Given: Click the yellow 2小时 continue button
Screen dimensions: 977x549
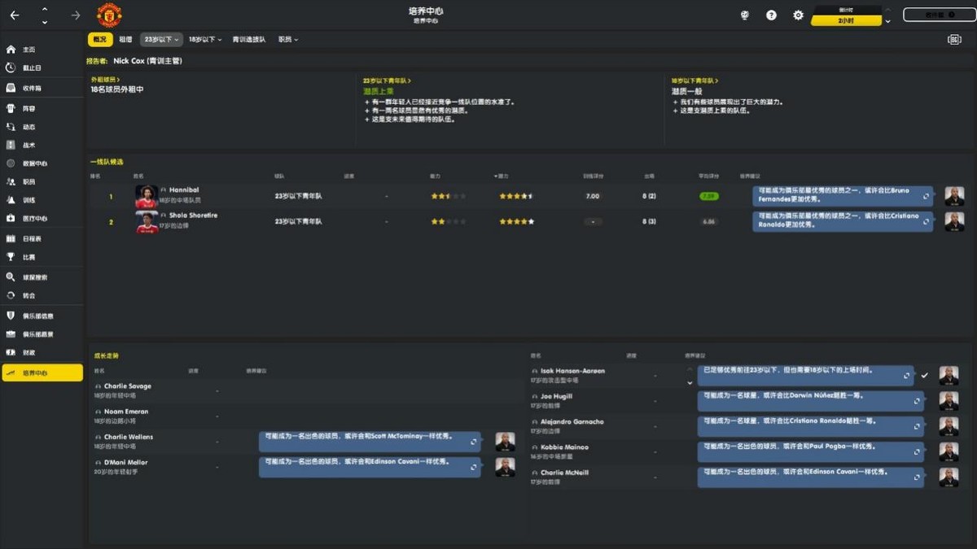Looking at the screenshot, I should [x=846, y=20].
